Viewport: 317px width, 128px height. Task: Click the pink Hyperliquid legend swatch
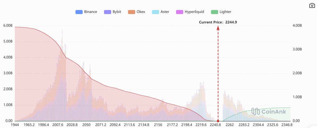pos(180,12)
